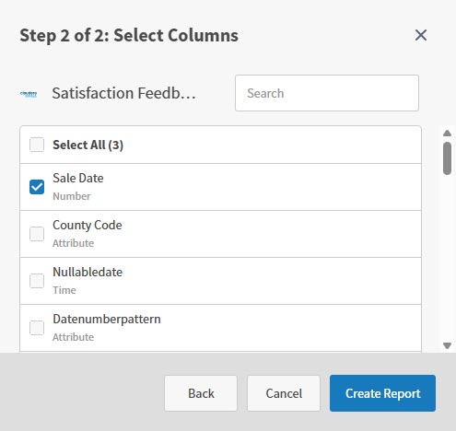This screenshot has width=456, height=431.
Task: Click the Number type under Sale Date
Action: 72,196
